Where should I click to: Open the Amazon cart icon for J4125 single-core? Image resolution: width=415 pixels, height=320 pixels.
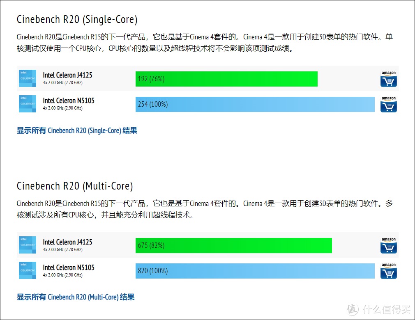(x=388, y=78)
